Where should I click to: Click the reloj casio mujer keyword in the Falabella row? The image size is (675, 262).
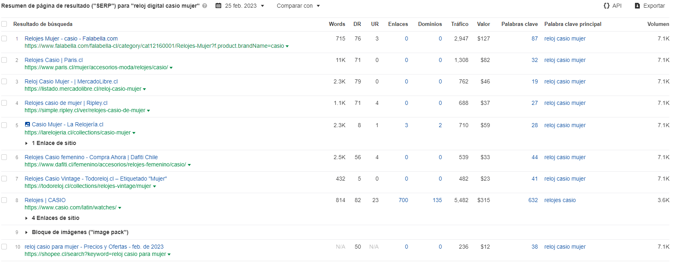point(565,38)
